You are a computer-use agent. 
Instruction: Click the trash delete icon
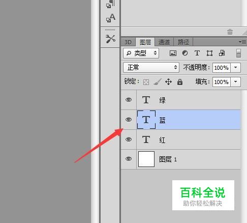point(230,32)
